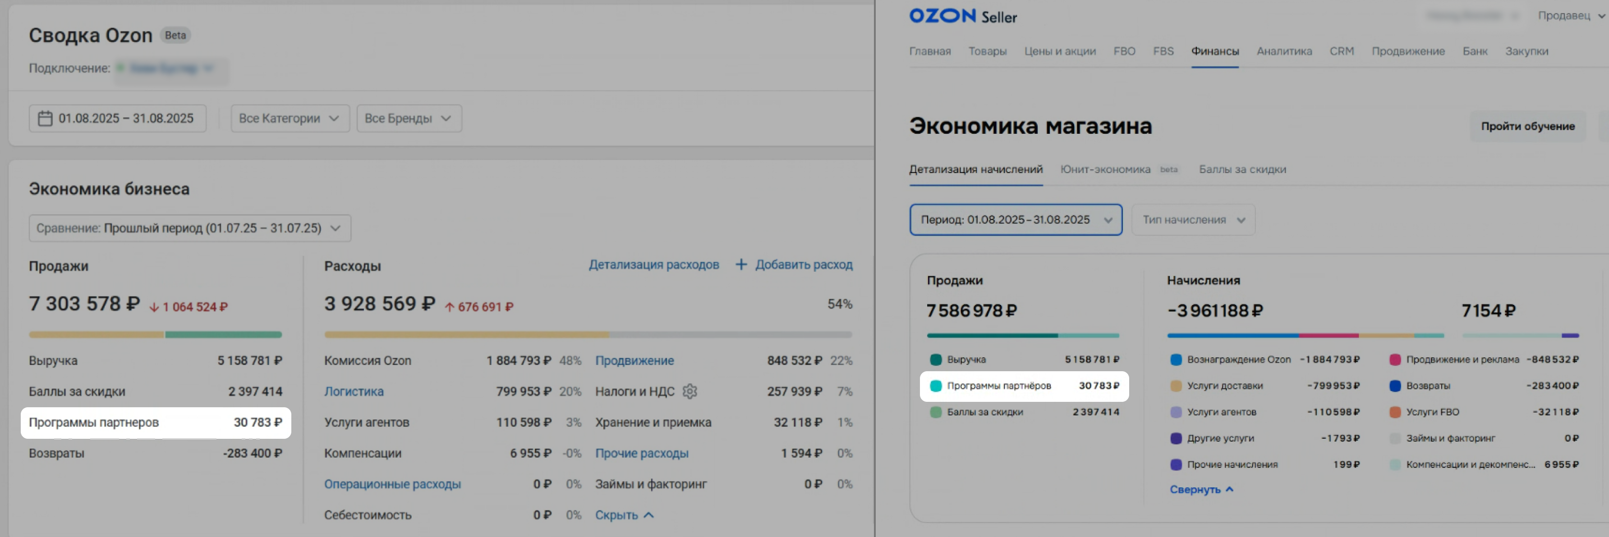Expand the comparison period dropdown
Viewport: 1609px width, 537px height.
click(x=189, y=228)
